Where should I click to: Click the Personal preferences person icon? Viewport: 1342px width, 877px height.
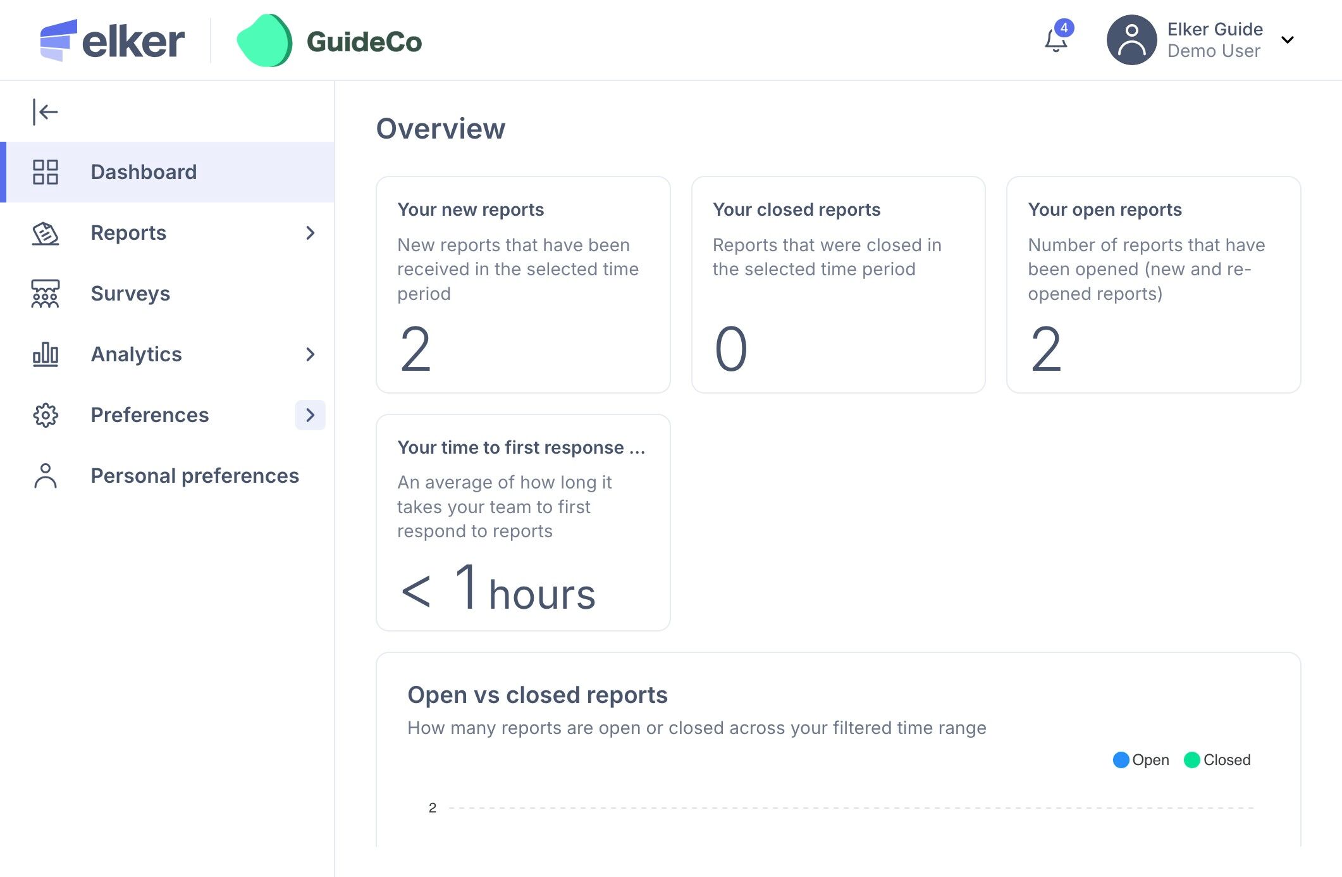[45, 476]
